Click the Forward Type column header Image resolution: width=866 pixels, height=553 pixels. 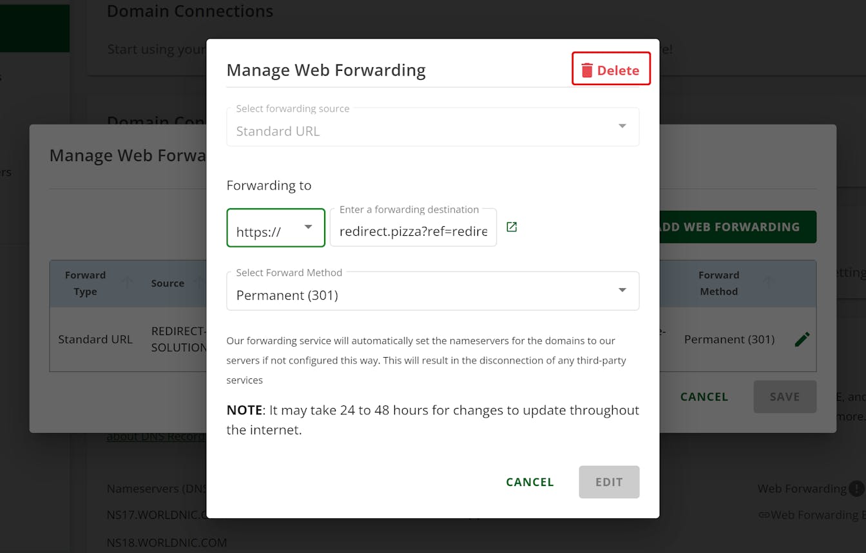pyautogui.click(x=85, y=283)
